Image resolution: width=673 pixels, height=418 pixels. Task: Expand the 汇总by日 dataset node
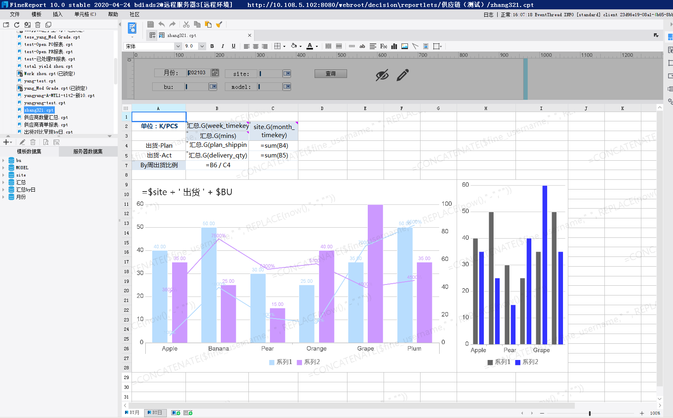click(4, 190)
